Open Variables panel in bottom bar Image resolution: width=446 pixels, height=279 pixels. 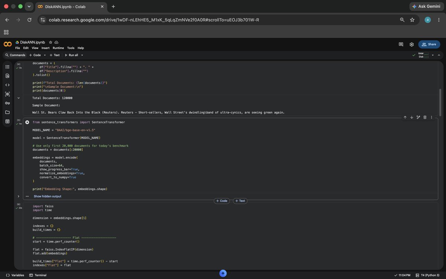(15, 275)
